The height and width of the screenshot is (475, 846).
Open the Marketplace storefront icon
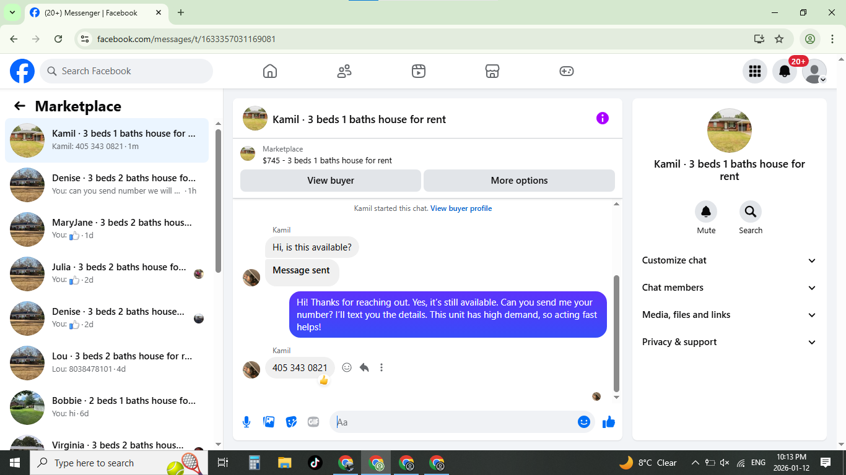[x=492, y=71]
